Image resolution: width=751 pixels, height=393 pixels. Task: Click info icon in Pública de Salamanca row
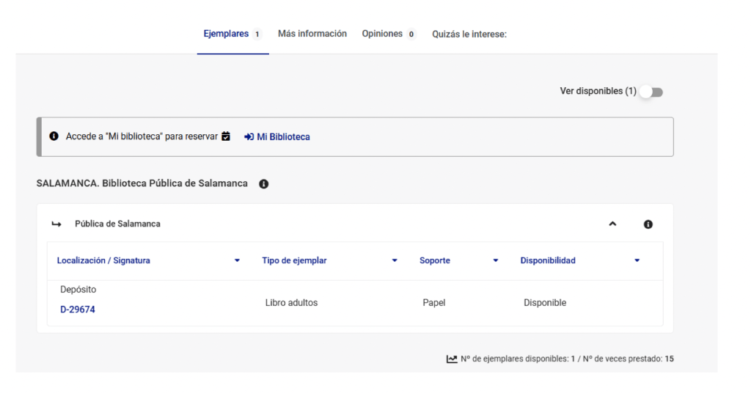coord(648,224)
